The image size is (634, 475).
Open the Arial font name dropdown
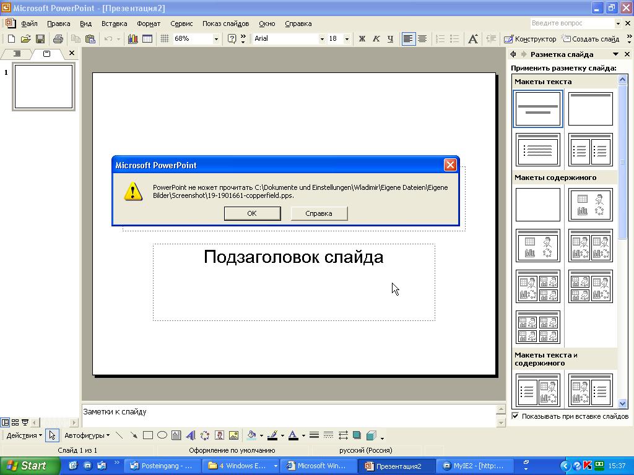[322, 39]
